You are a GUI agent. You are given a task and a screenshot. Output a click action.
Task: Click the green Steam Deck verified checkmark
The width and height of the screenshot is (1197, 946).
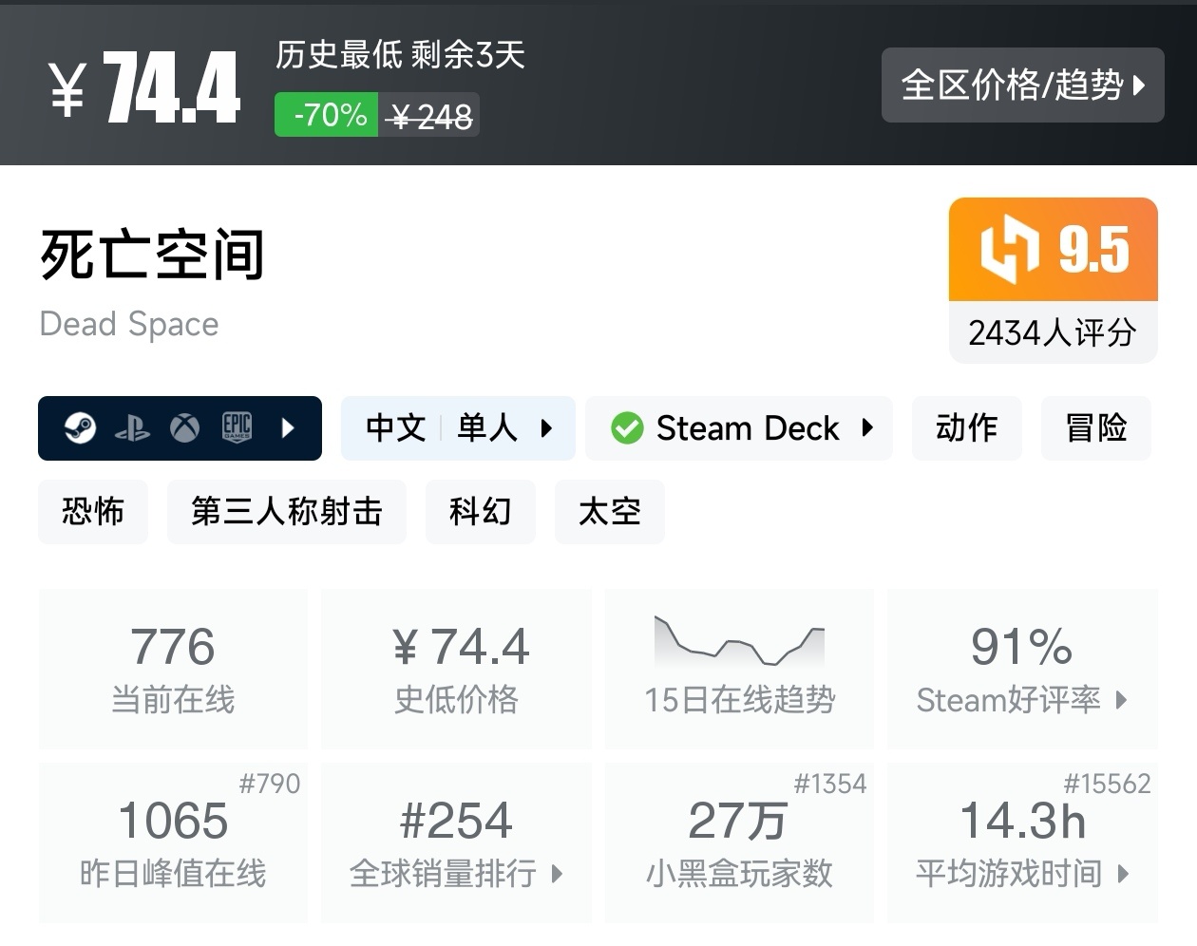(x=627, y=428)
